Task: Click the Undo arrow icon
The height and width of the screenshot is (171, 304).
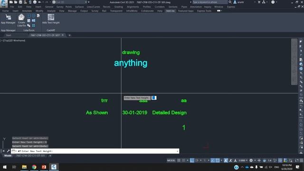Action: click(x=39, y=2)
